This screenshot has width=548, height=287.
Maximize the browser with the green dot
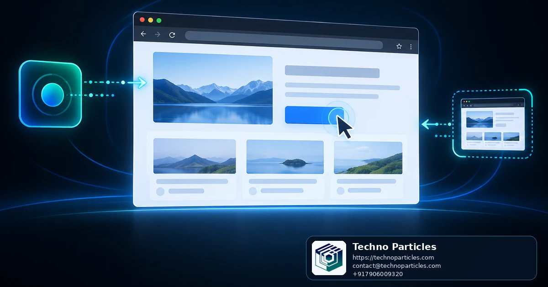(x=159, y=21)
